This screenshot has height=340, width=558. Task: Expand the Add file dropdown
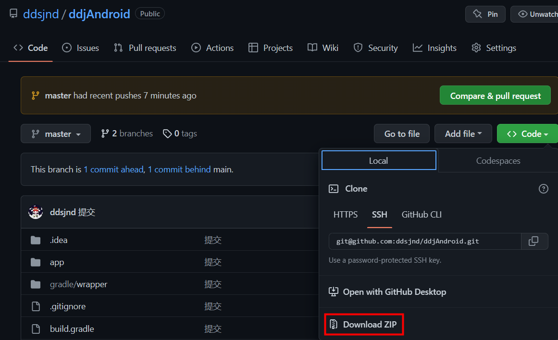(463, 134)
